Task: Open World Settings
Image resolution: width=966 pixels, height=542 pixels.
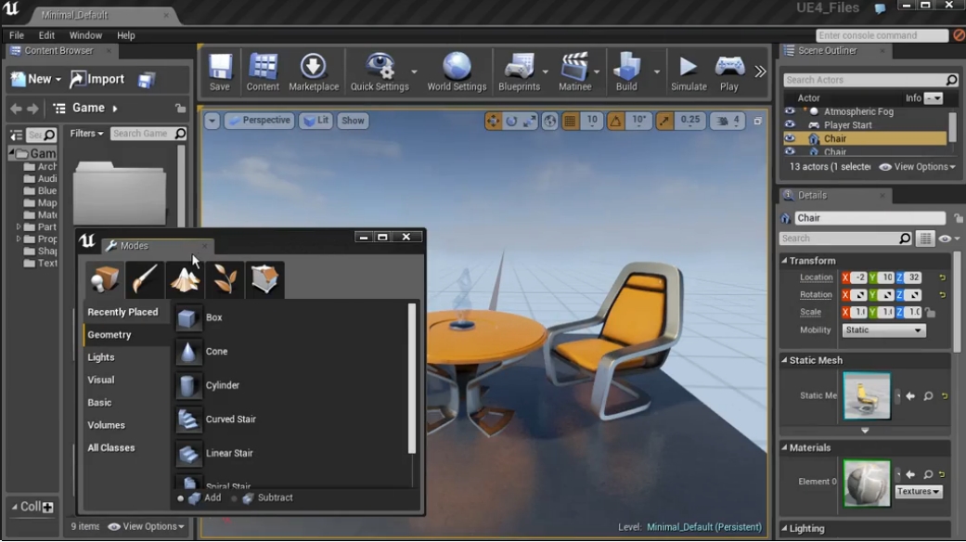Action: pos(457,71)
